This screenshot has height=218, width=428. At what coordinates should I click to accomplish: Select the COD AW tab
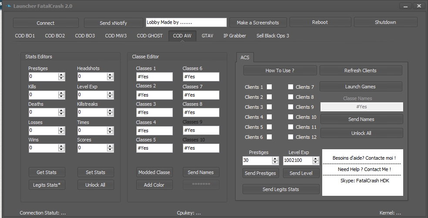click(182, 36)
